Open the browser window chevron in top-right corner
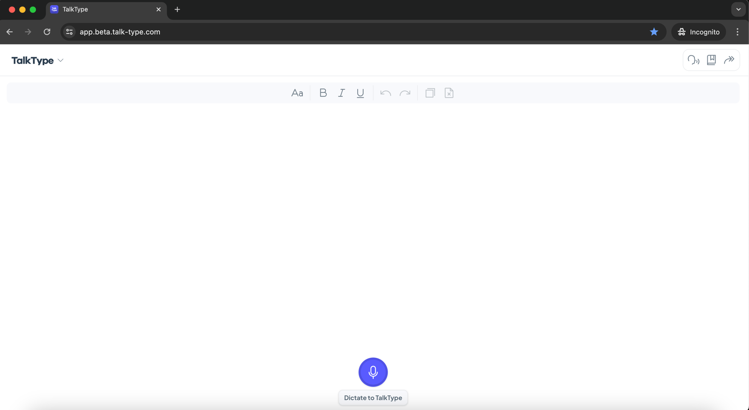Viewport: 749px width, 410px height. click(738, 9)
